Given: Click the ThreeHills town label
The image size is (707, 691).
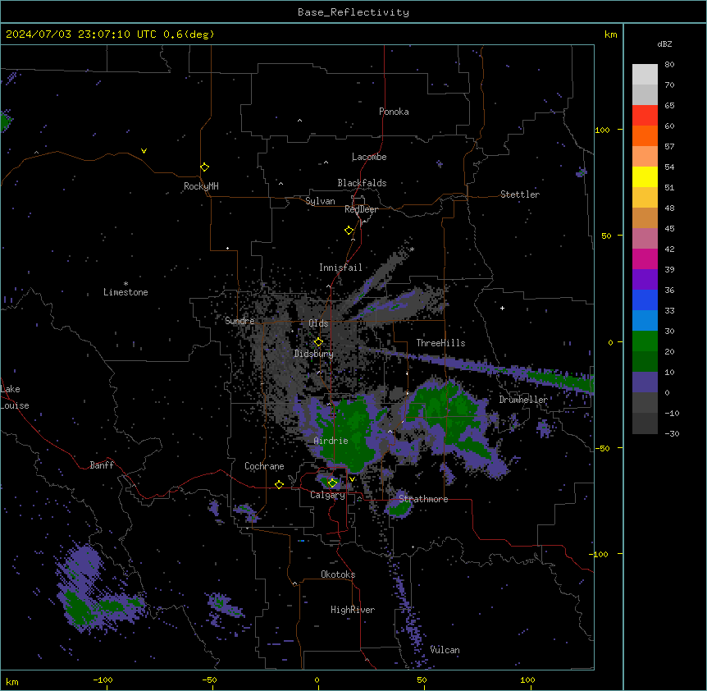Looking at the screenshot, I should (440, 343).
